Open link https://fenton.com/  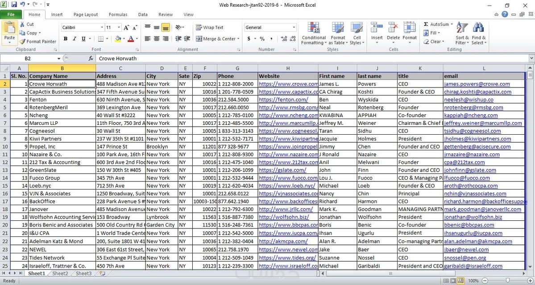point(283,99)
